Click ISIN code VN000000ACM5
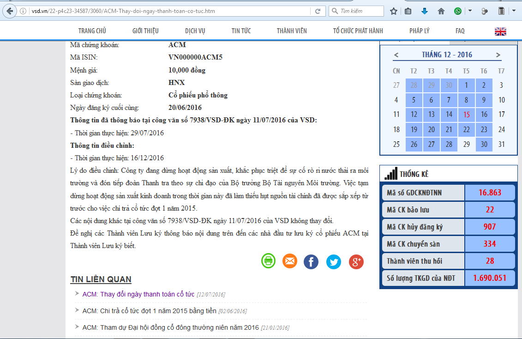The image size is (522, 339). click(x=195, y=57)
